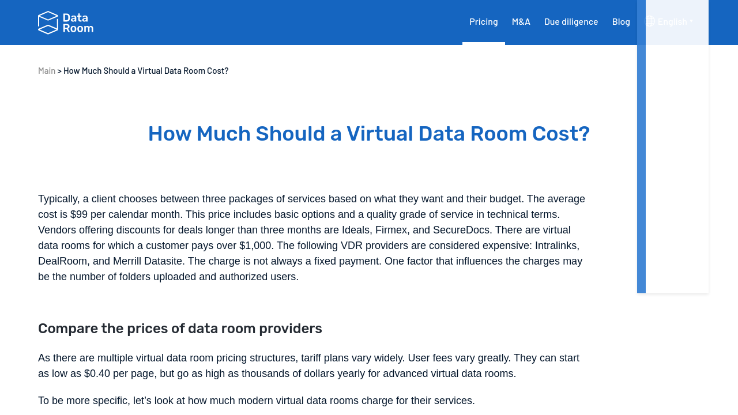The height and width of the screenshot is (415, 738).
Task: Go to the M&A section
Action: tap(521, 21)
